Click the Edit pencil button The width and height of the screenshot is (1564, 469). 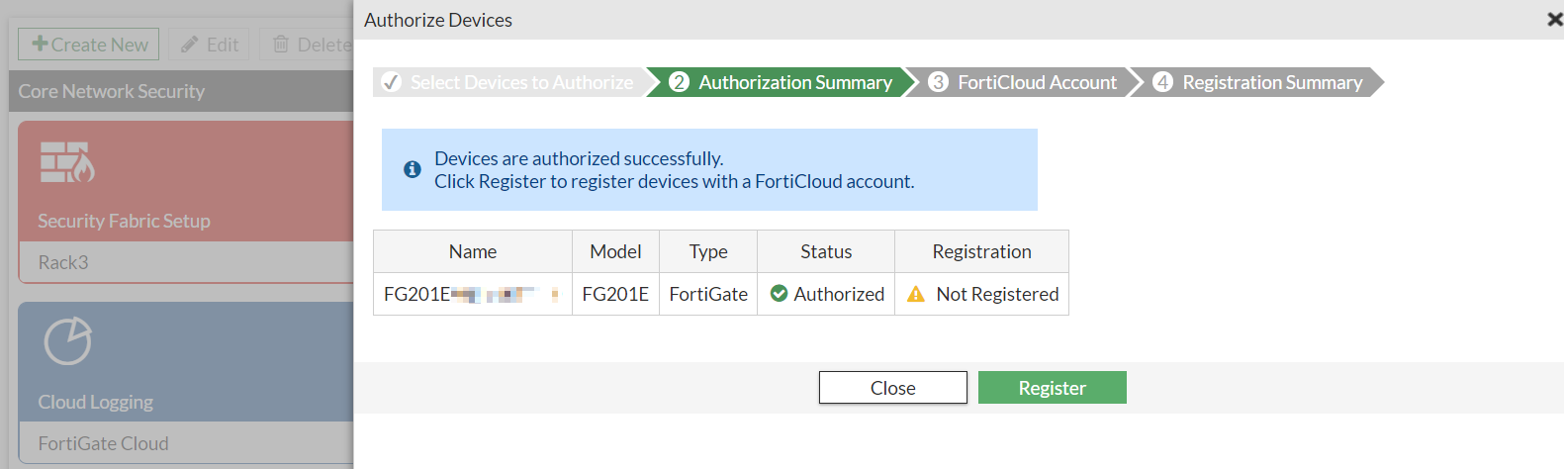(210, 45)
